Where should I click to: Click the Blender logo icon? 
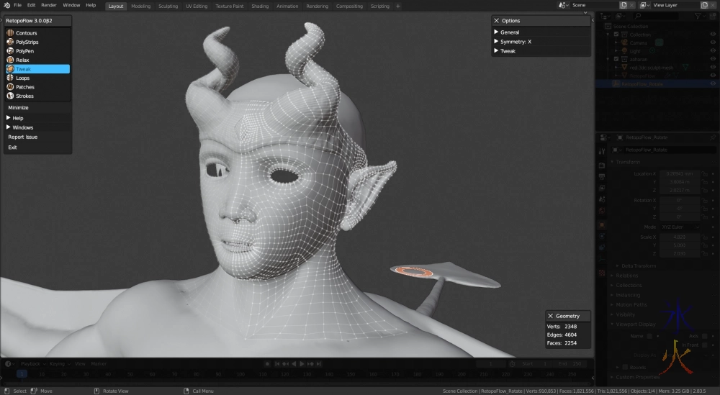6,5
